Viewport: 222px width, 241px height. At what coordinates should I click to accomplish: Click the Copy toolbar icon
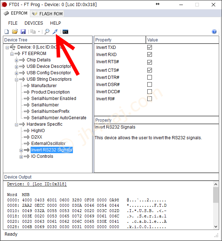tap(33, 32)
